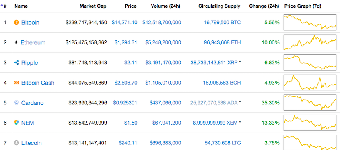Click the Cardano starburst icon
The height and width of the screenshot is (150, 340).
click(x=16, y=103)
